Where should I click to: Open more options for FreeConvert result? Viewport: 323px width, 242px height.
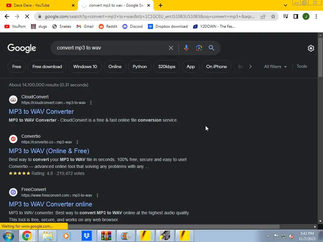(x=97, y=195)
